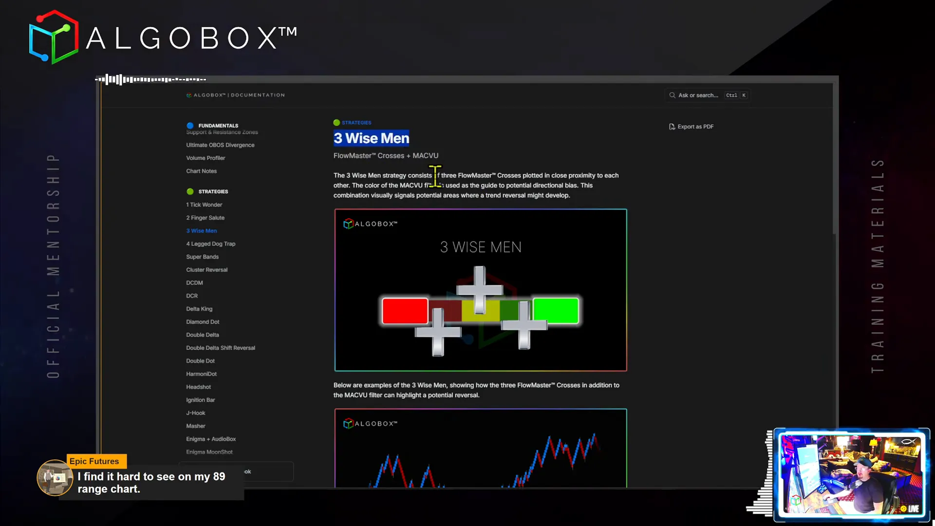935x526 pixels.
Task: Select 2 Finger Salute strategy
Action: tap(206, 218)
